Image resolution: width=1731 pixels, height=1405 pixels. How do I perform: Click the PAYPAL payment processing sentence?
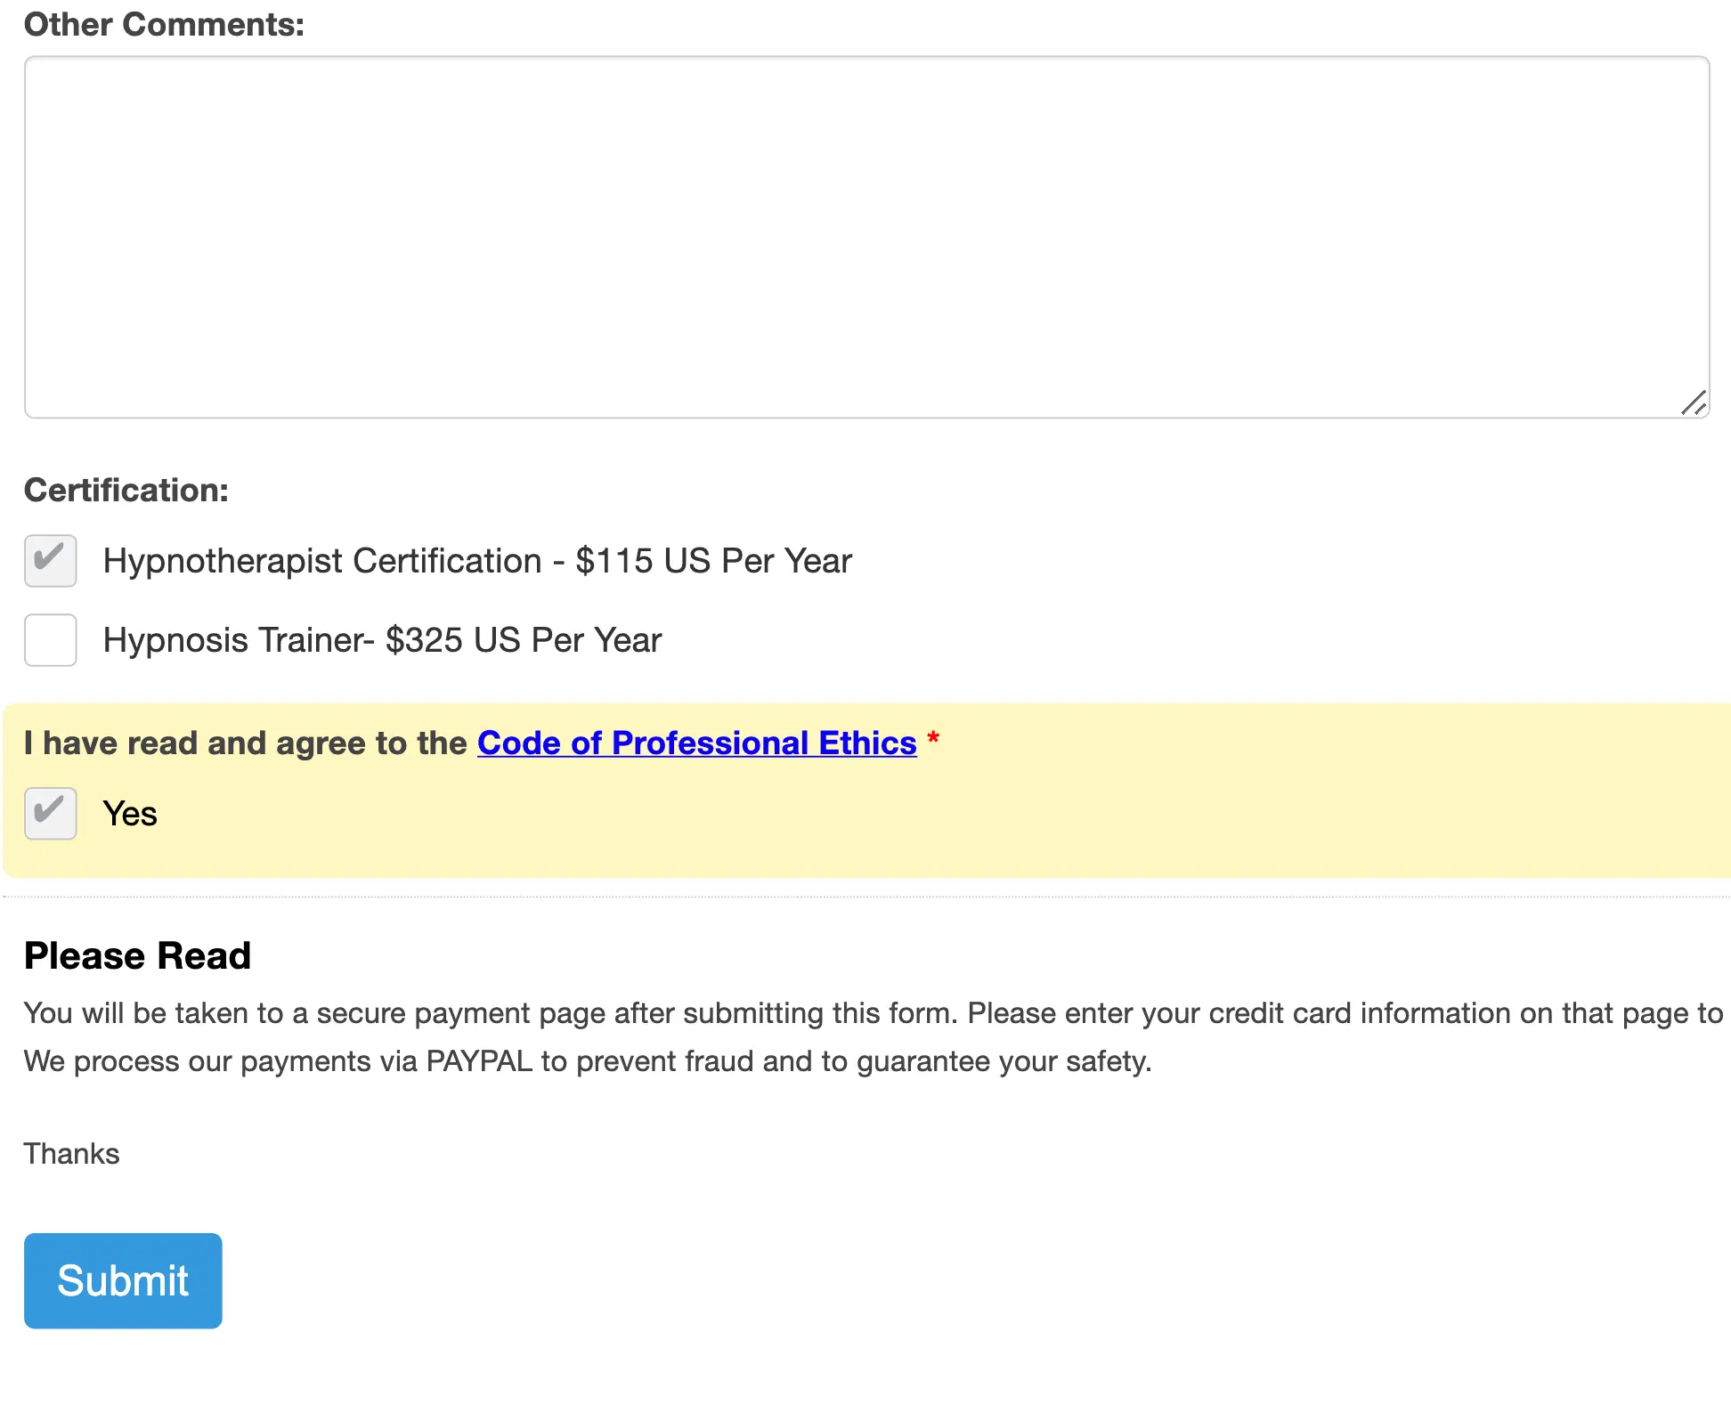pyautogui.click(x=588, y=1061)
